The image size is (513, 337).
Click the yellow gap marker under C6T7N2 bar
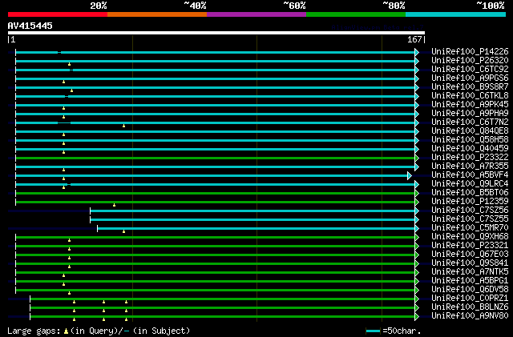pyautogui.click(x=123, y=126)
